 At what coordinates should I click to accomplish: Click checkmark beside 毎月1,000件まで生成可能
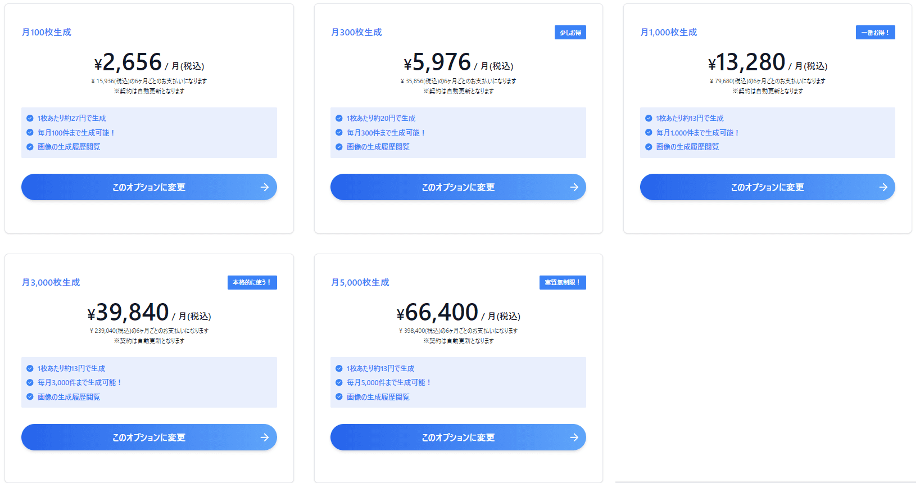pos(649,133)
